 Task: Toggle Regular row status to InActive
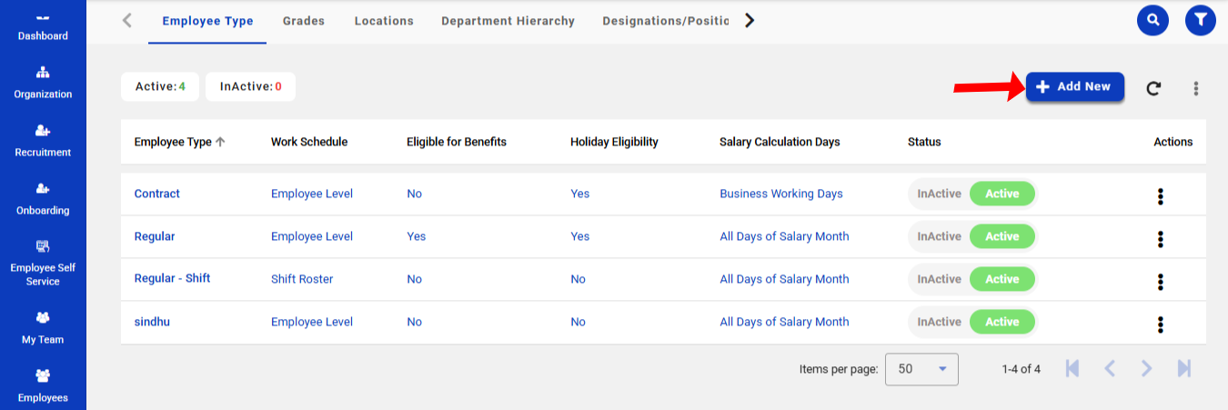939,236
